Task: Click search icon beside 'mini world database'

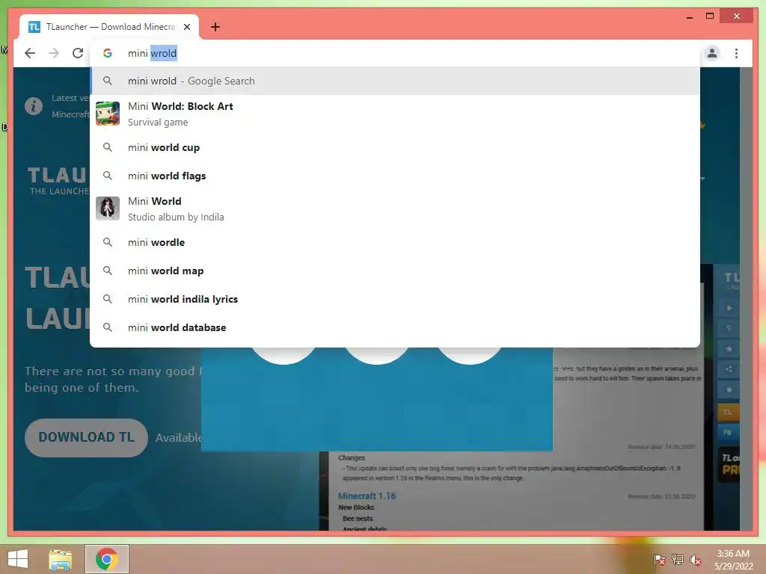Action: pyautogui.click(x=108, y=327)
